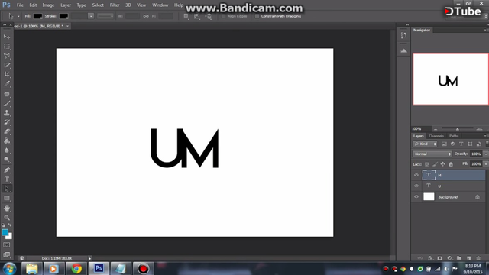Click the Delete layer trash icon
The height and width of the screenshot is (275, 489).
[478, 258]
